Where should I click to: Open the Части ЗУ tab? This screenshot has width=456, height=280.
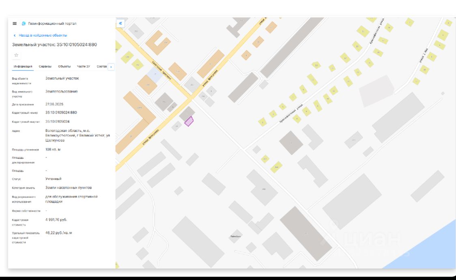pos(84,67)
